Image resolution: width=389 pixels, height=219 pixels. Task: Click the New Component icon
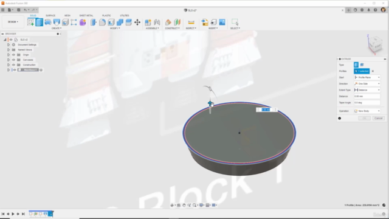click(x=148, y=22)
